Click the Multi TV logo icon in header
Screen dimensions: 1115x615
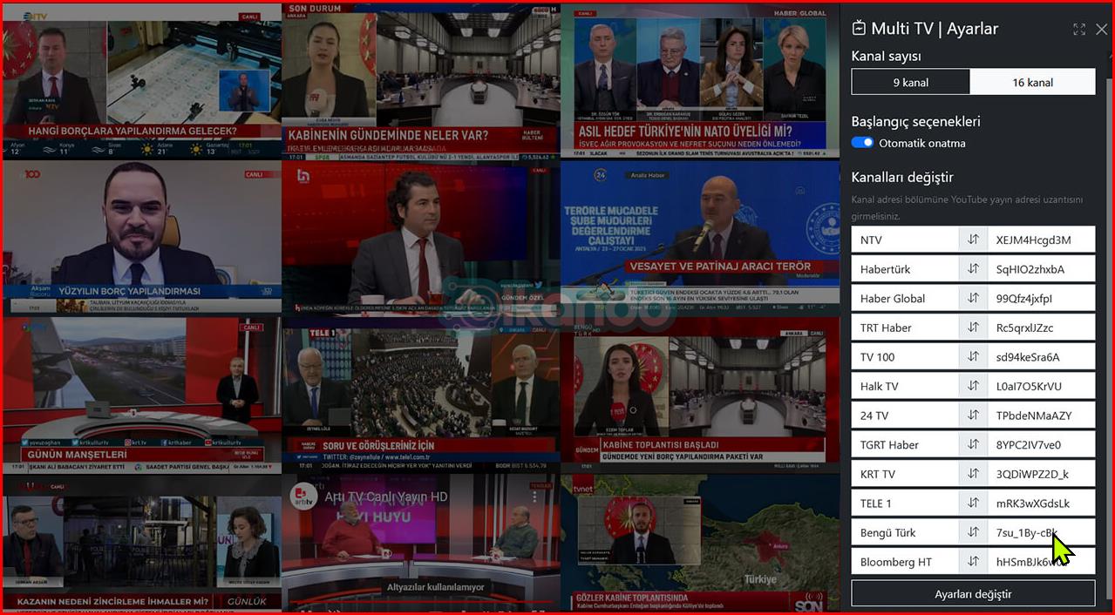coord(859,28)
